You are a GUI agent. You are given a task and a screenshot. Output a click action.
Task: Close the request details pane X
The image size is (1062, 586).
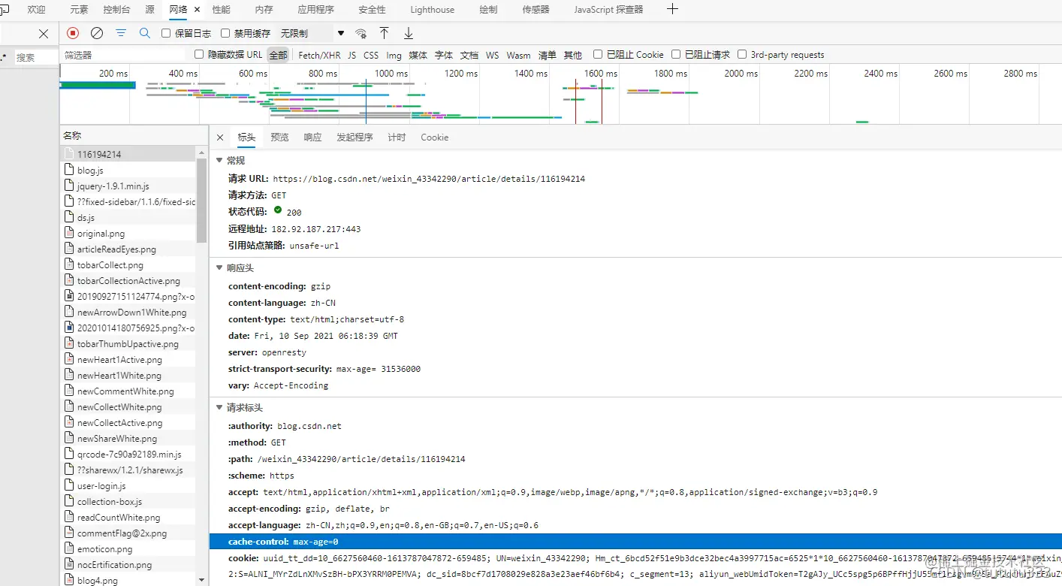[x=220, y=137]
